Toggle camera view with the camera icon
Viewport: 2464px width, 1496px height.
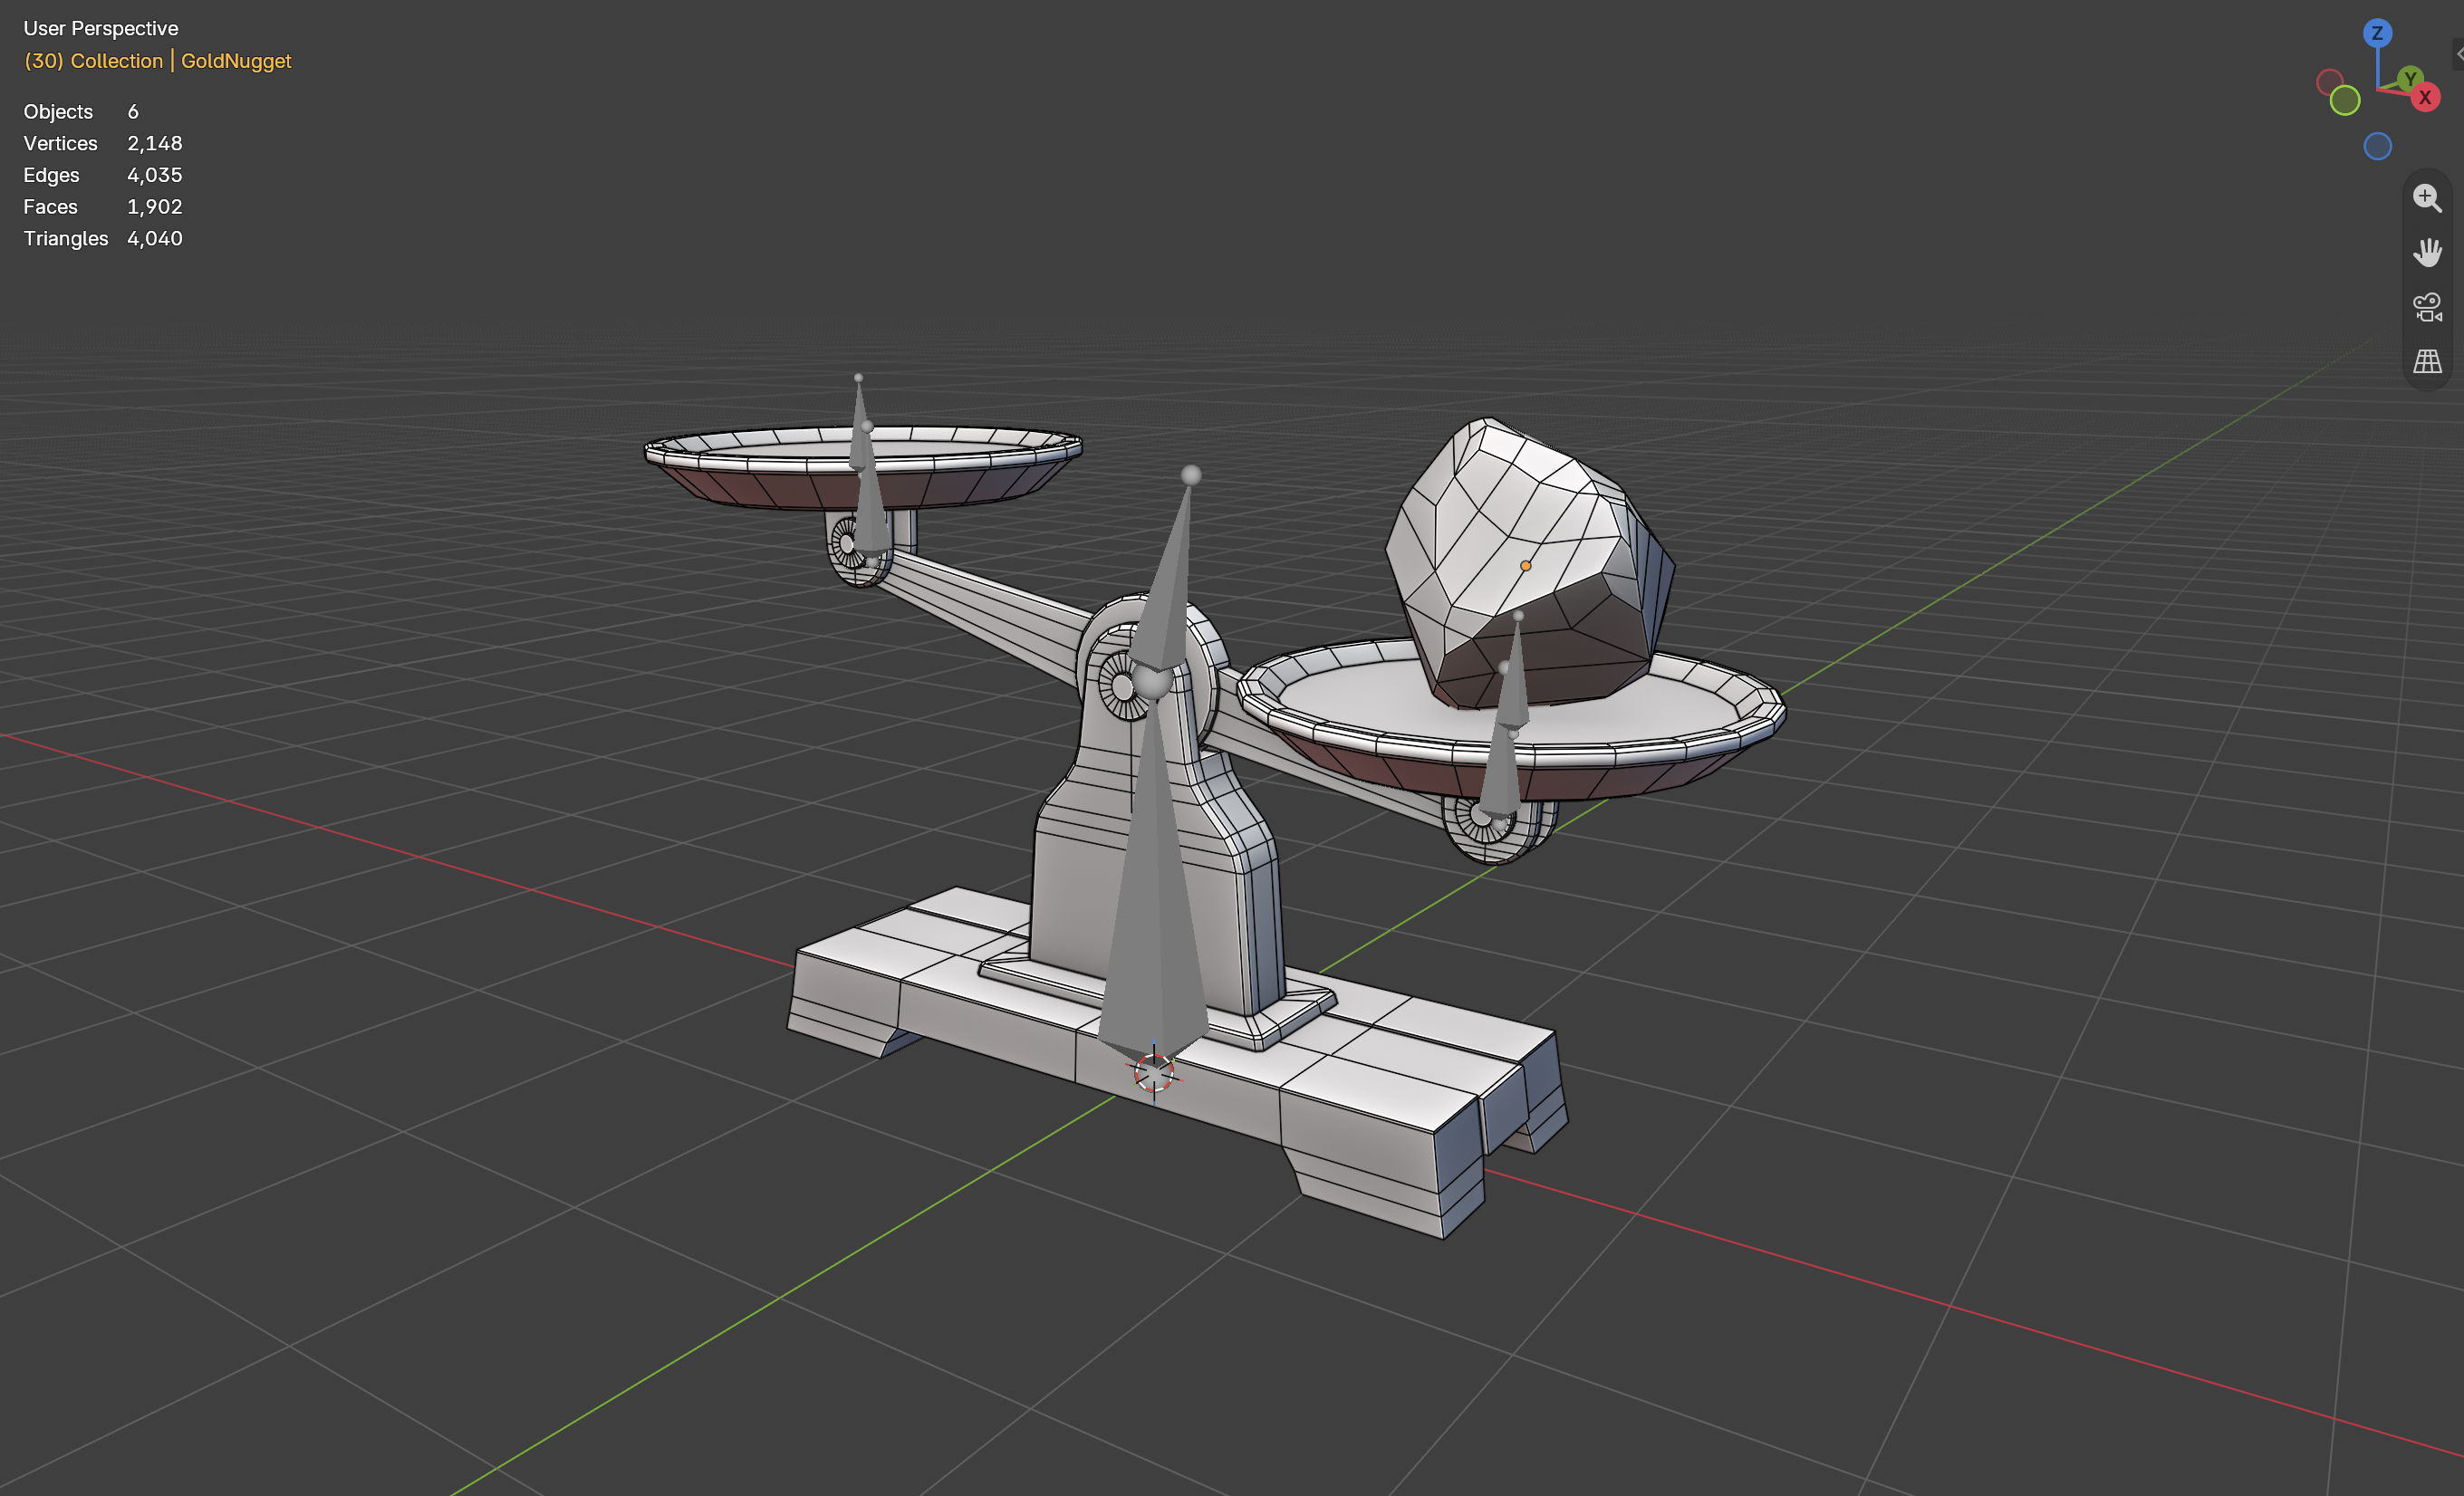tap(2427, 307)
